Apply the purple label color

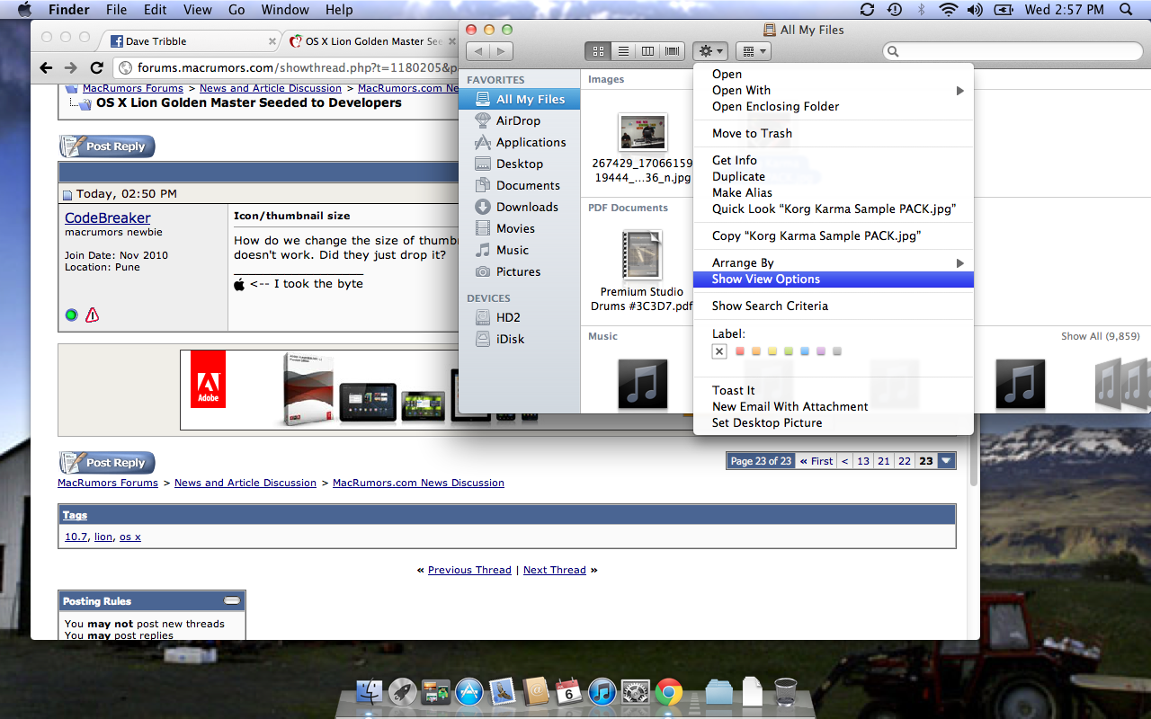(821, 351)
